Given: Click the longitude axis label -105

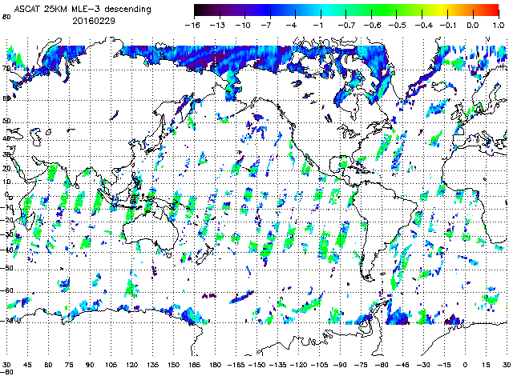Looking at the screenshot, I should coord(320,365).
